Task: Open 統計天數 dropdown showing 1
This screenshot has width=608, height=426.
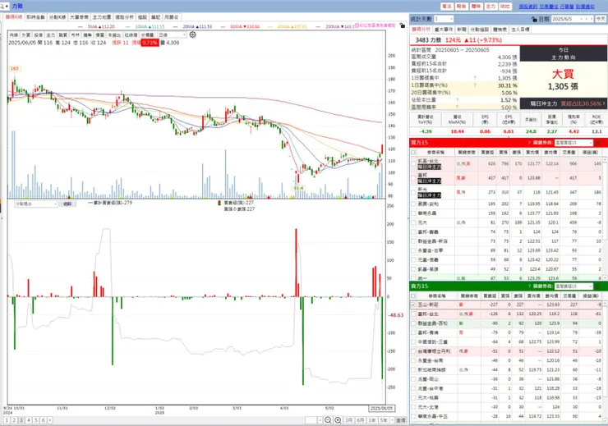Action: coord(444,19)
